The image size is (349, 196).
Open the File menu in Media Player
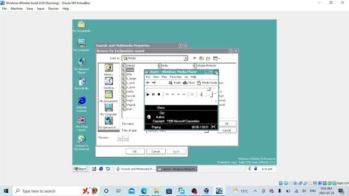click(x=148, y=77)
